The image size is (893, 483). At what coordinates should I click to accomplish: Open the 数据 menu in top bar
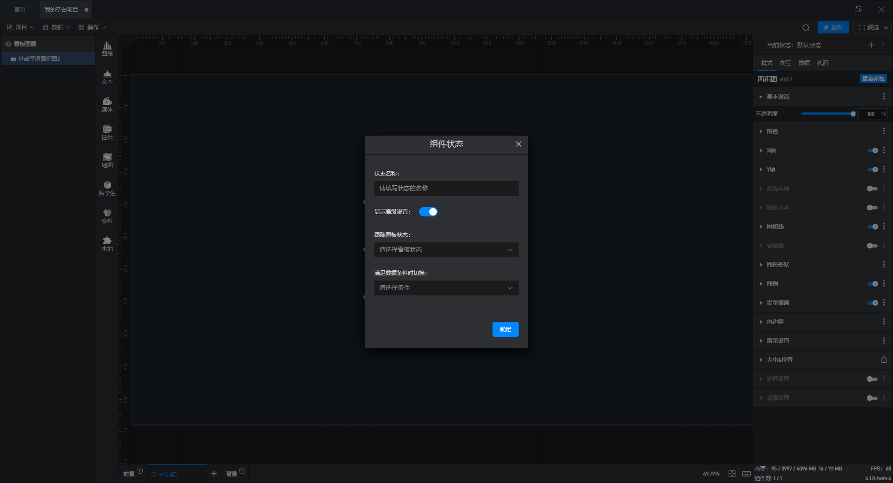point(56,27)
